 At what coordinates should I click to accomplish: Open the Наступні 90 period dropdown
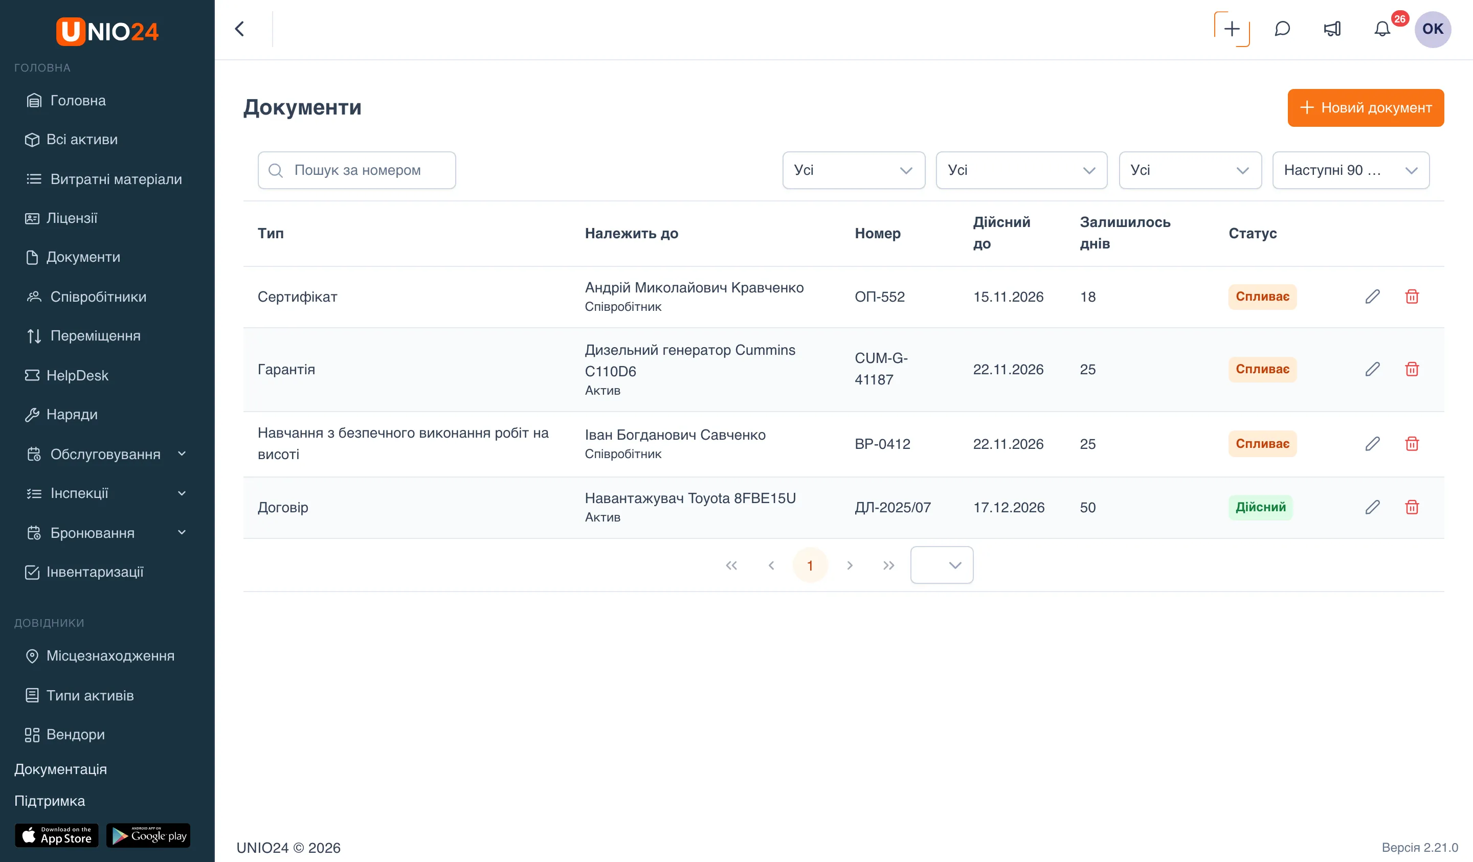click(x=1350, y=170)
